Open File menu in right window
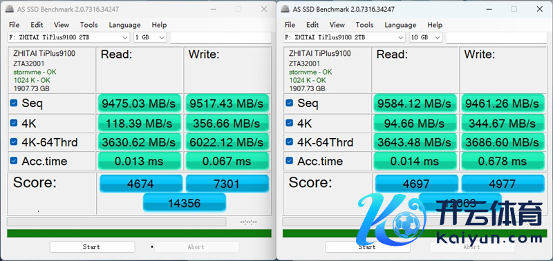Viewport: 553px width, 261px height. (x=290, y=25)
